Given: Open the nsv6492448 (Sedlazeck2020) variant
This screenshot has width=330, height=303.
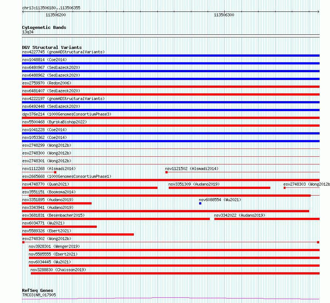Looking at the screenshot, I should pos(51,106).
